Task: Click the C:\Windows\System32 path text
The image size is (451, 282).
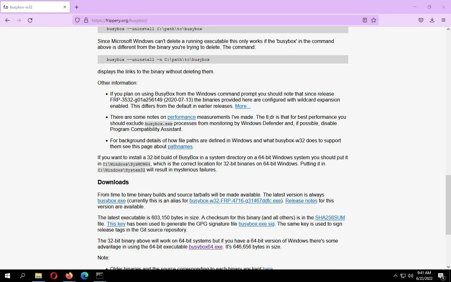Action: tap(122, 170)
